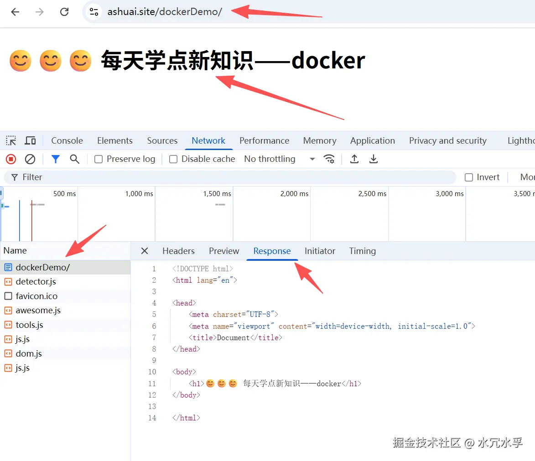Open network conditions wifi icon
The width and height of the screenshot is (535, 461).
tap(329, 159)
